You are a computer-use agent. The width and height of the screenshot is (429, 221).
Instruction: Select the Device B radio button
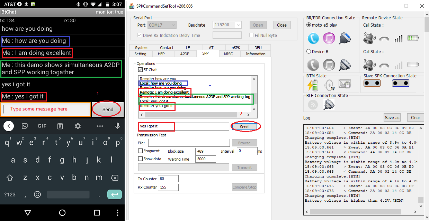(x=309, y=51)
